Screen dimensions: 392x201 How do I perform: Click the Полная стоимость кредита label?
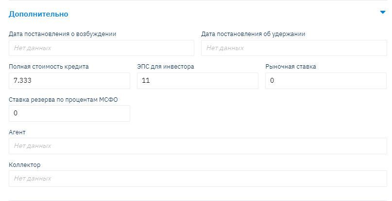point(49,67)
